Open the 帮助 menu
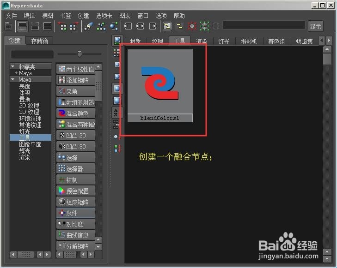This screenshot has width=337, height=268. (179, 16)
